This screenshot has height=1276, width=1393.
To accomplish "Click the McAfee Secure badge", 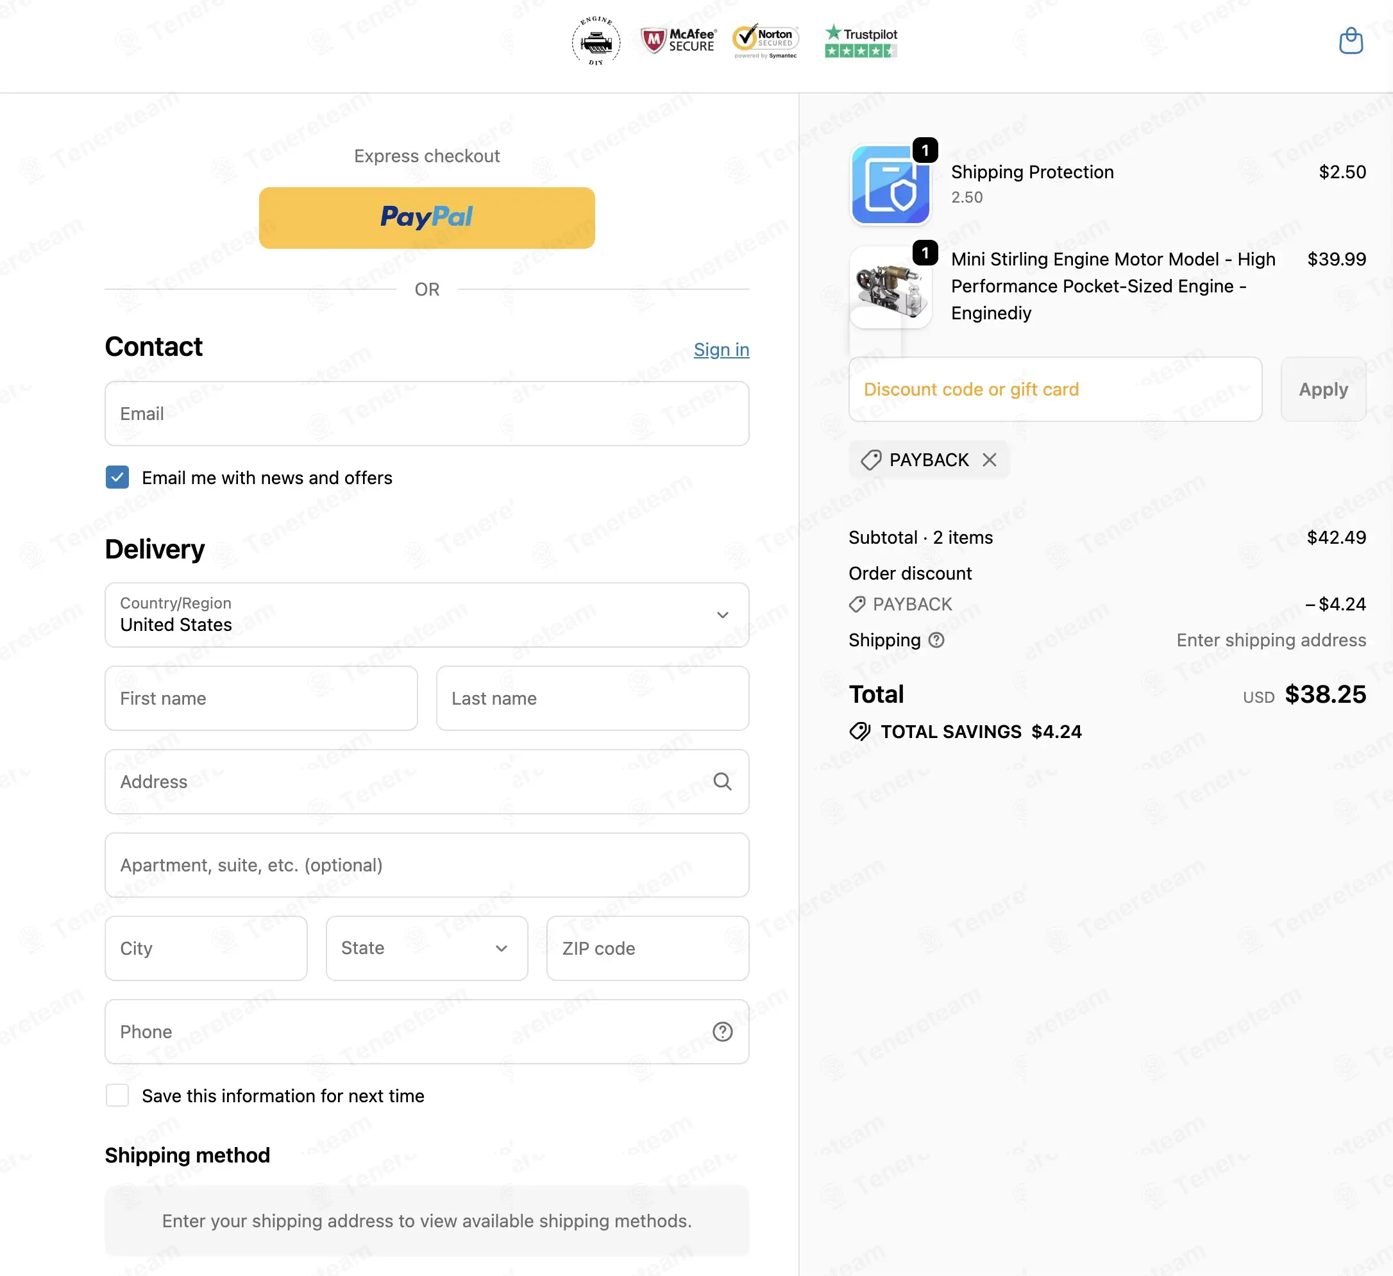I will coord(679,41).
